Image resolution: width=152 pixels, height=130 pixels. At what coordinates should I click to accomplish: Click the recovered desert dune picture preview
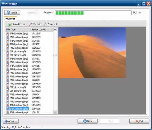pos(92,53)
